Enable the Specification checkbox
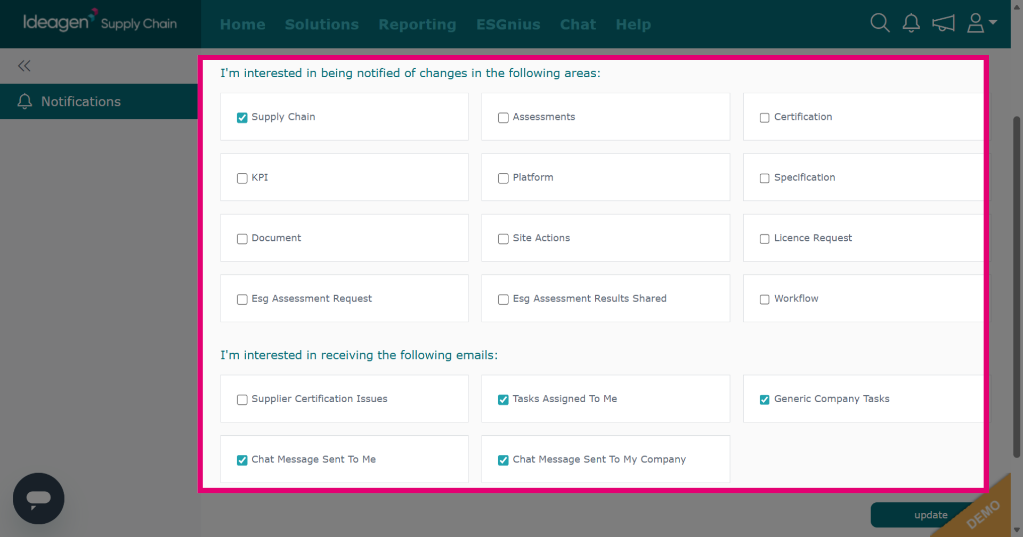Image resolution: width=1023 pixels, height=537 pixels. tap(764, 178)
